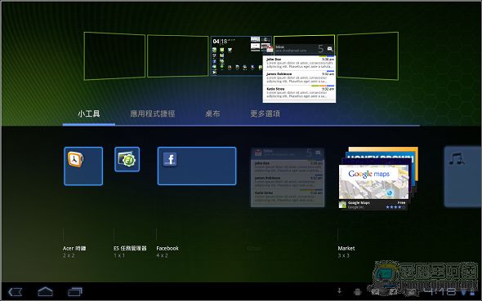This screenshot has width=482, height=301.
Task: Select the second empty home screen panel
Action: coord(177,55)
